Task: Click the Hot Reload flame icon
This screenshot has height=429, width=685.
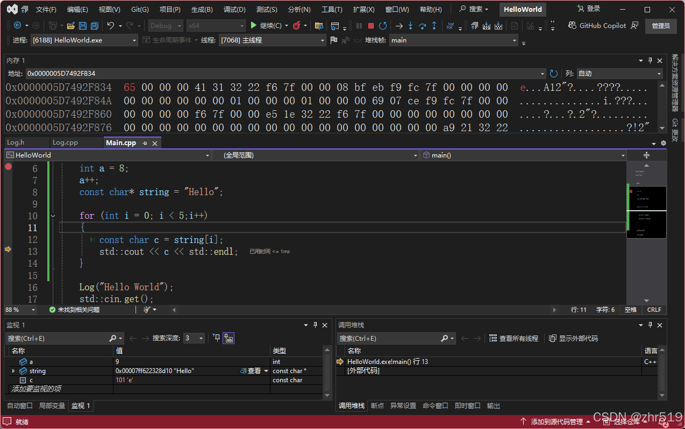Action: pyautogui.click(x=297, y=25)
